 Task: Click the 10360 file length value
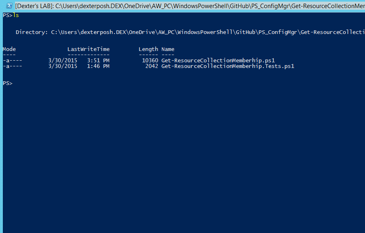(150, 61)
